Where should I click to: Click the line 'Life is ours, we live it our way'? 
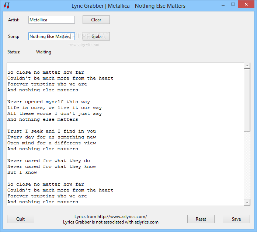point(55,108)
